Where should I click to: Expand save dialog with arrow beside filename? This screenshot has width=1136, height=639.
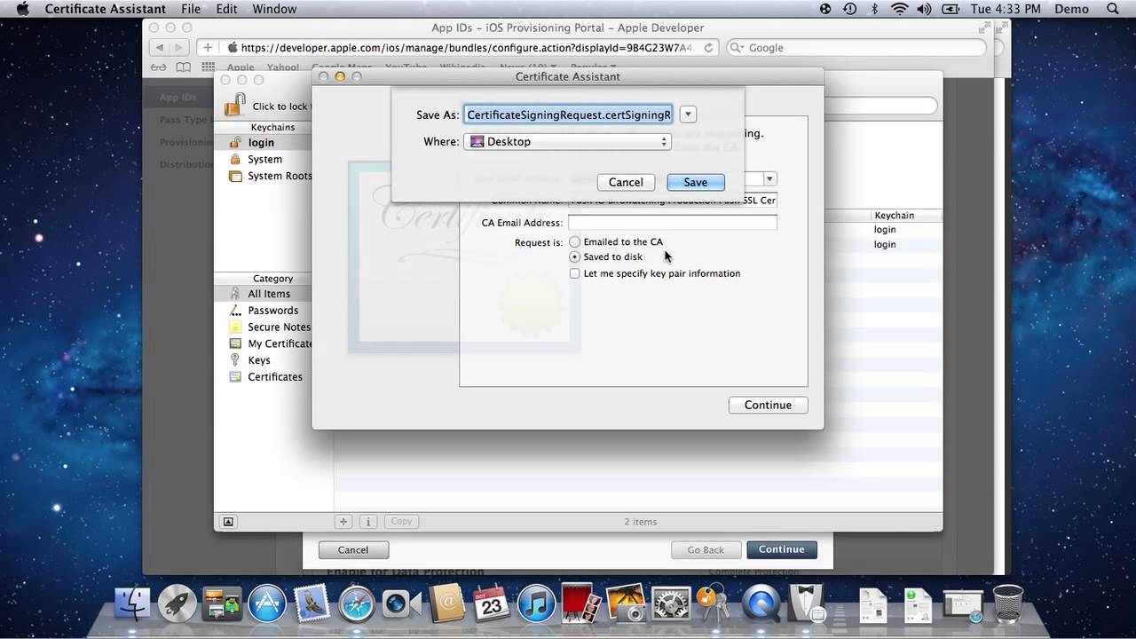[688, 114]
